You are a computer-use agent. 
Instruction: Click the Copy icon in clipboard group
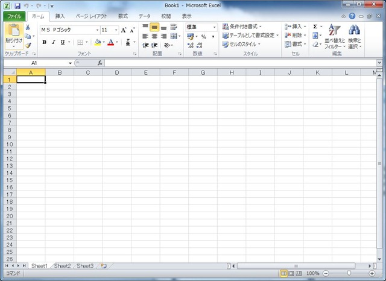tap(28, 36)
